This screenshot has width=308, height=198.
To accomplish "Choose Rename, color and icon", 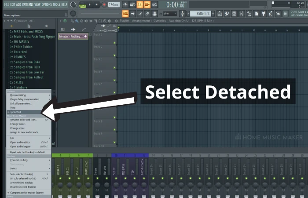I will point(29,120).
